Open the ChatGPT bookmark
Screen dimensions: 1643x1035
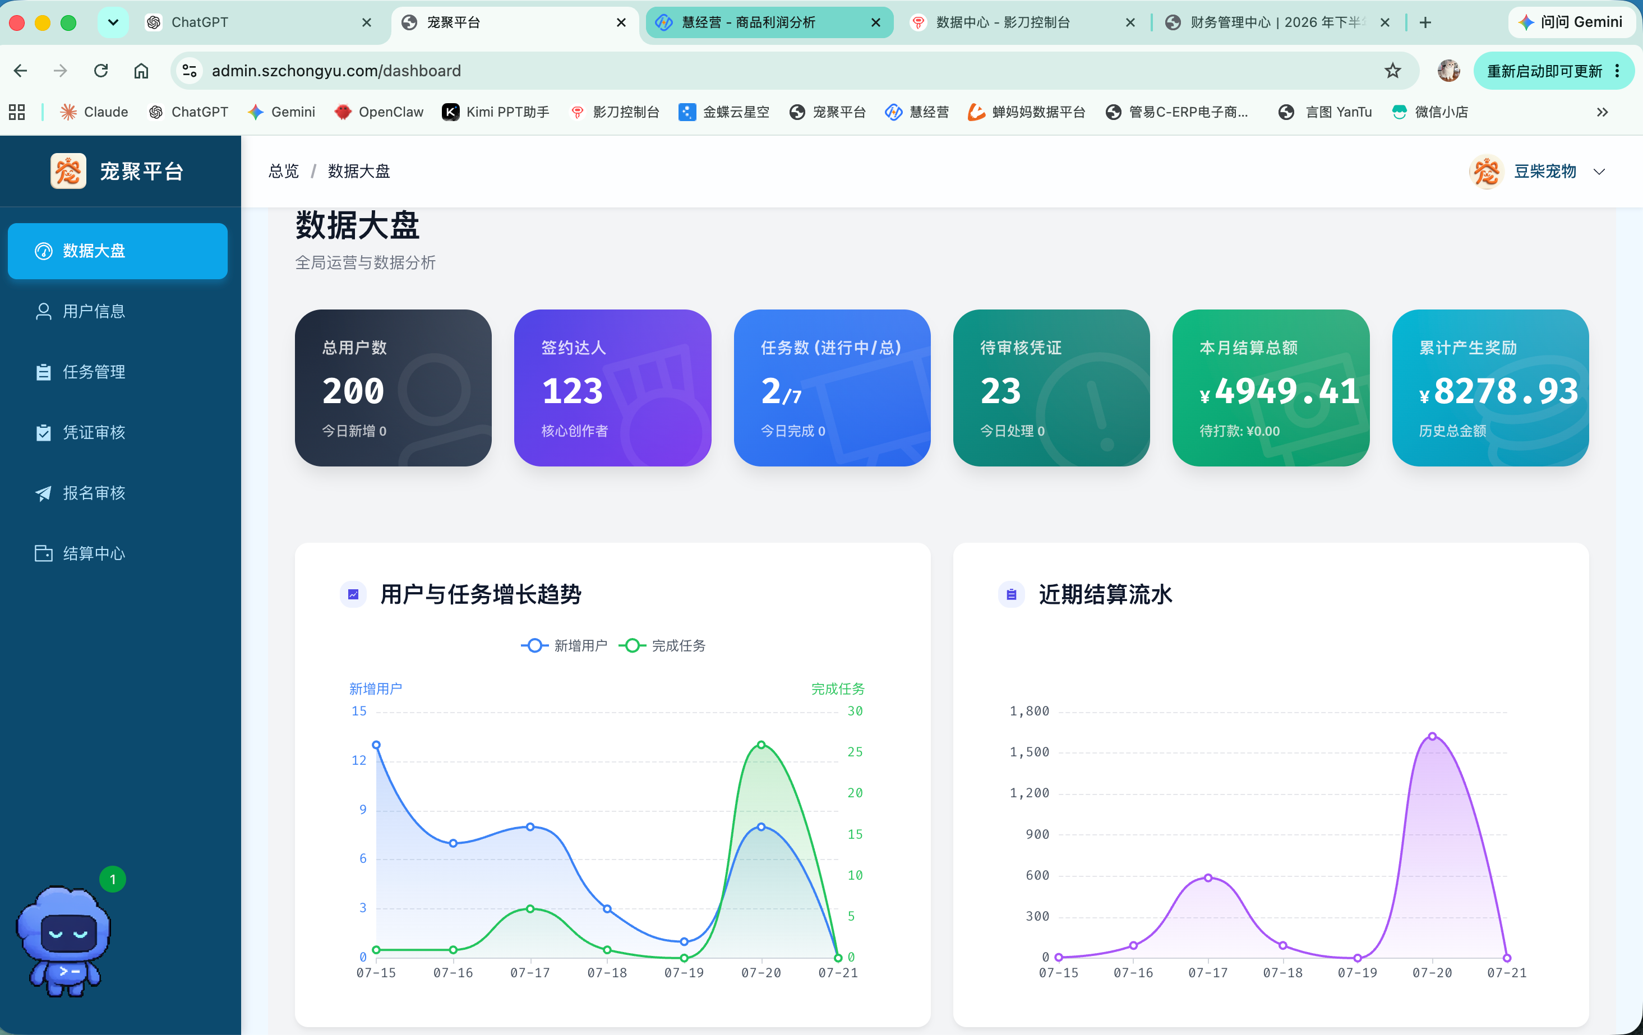tap(188, 112)
